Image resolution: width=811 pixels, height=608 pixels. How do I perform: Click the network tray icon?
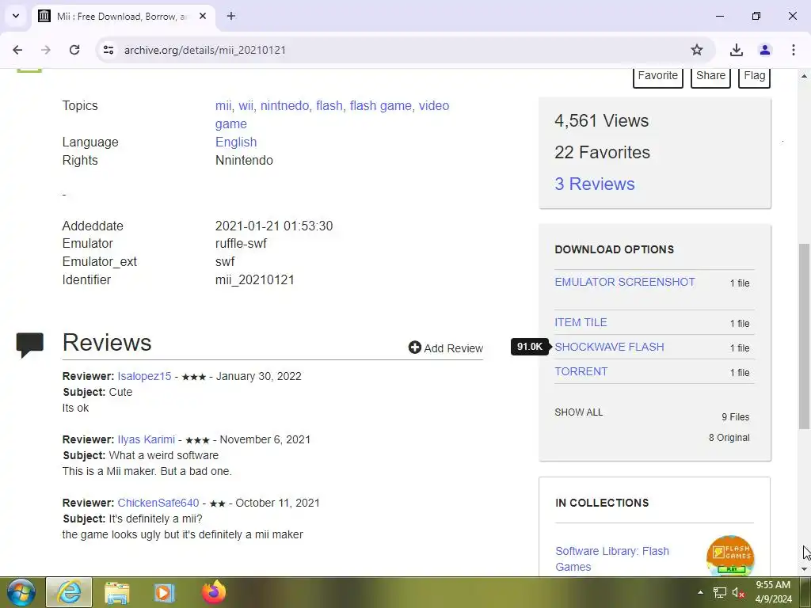[719, 593]
